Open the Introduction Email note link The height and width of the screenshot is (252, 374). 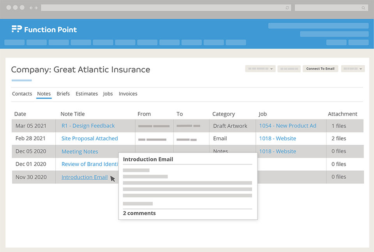[x=85, y=177]
